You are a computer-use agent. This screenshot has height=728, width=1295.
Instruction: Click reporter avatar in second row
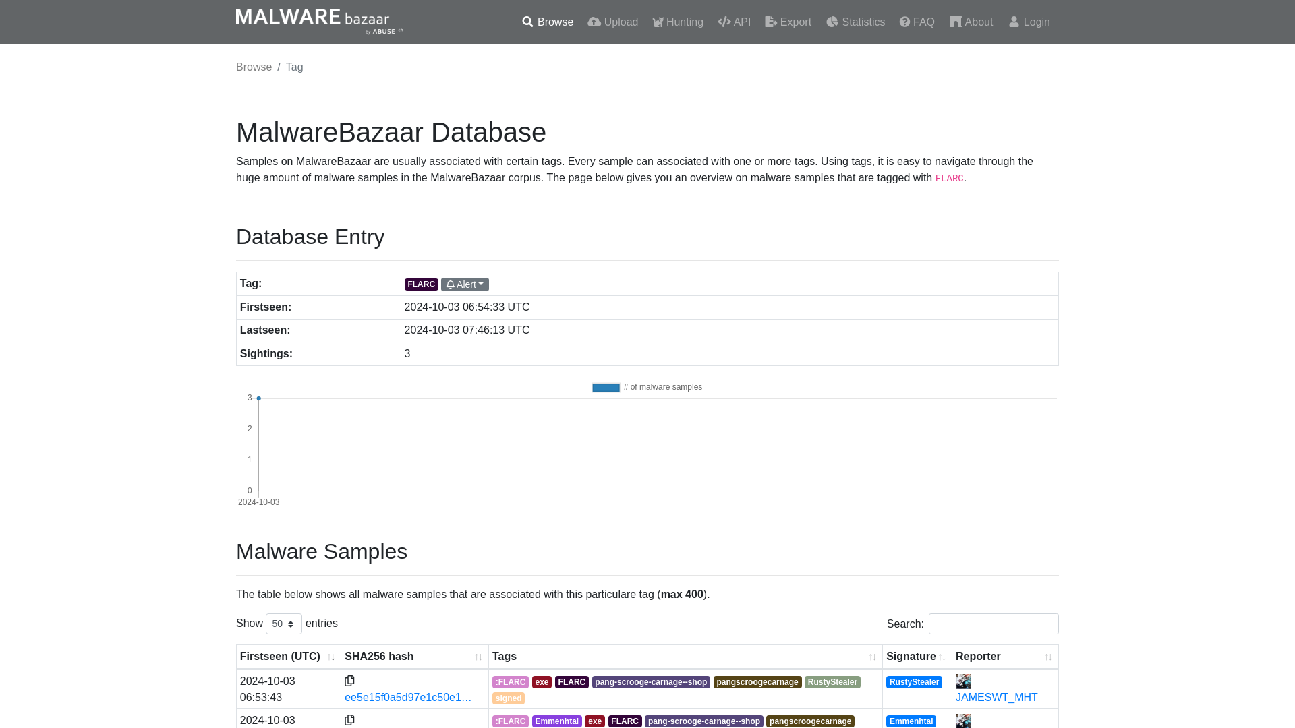click(963, 721)
